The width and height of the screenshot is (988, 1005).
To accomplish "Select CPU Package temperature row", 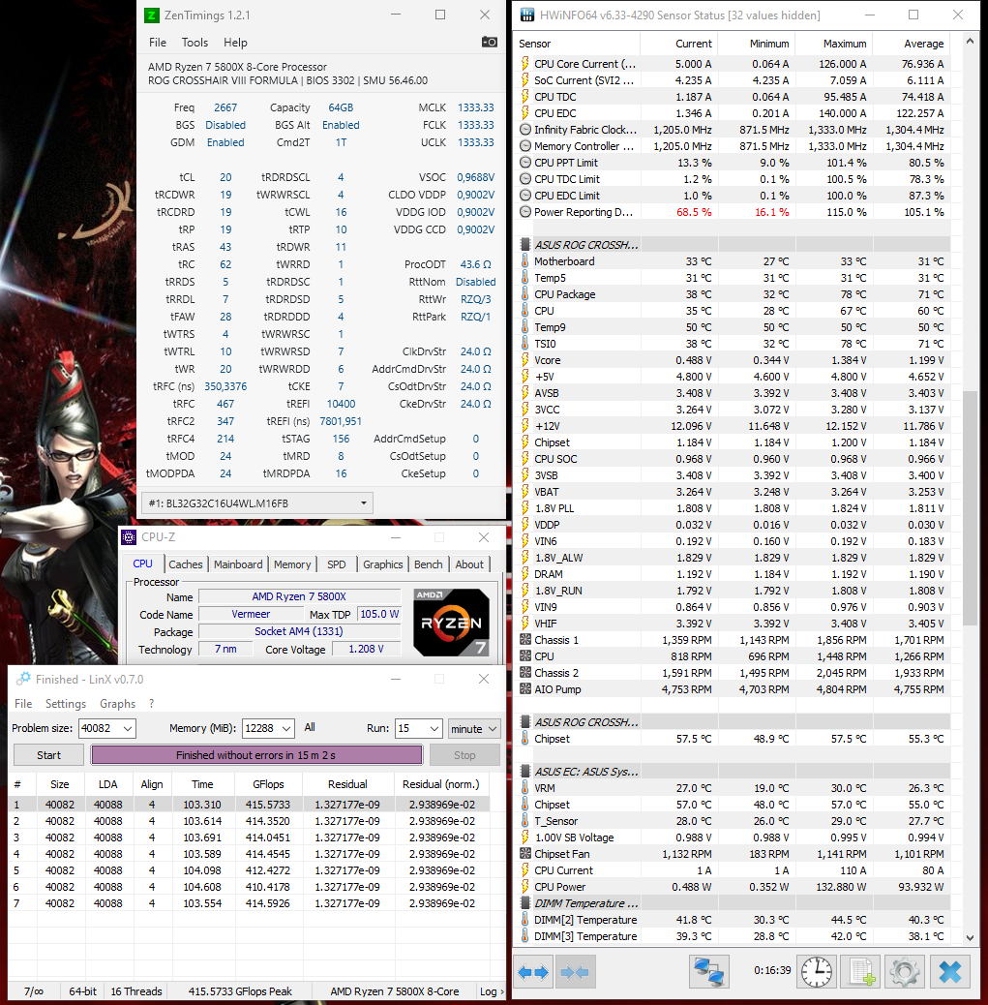I will click(x=734, y=294).
